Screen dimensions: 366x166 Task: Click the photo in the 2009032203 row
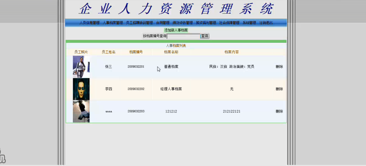click(81, 112)
